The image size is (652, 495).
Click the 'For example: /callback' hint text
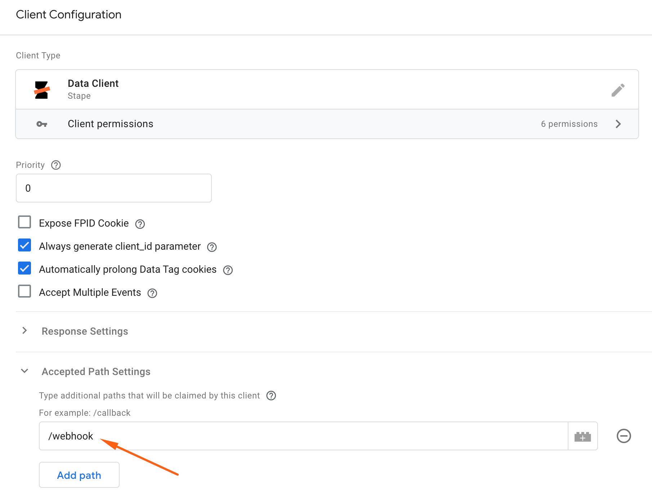(x=85, y=412)
